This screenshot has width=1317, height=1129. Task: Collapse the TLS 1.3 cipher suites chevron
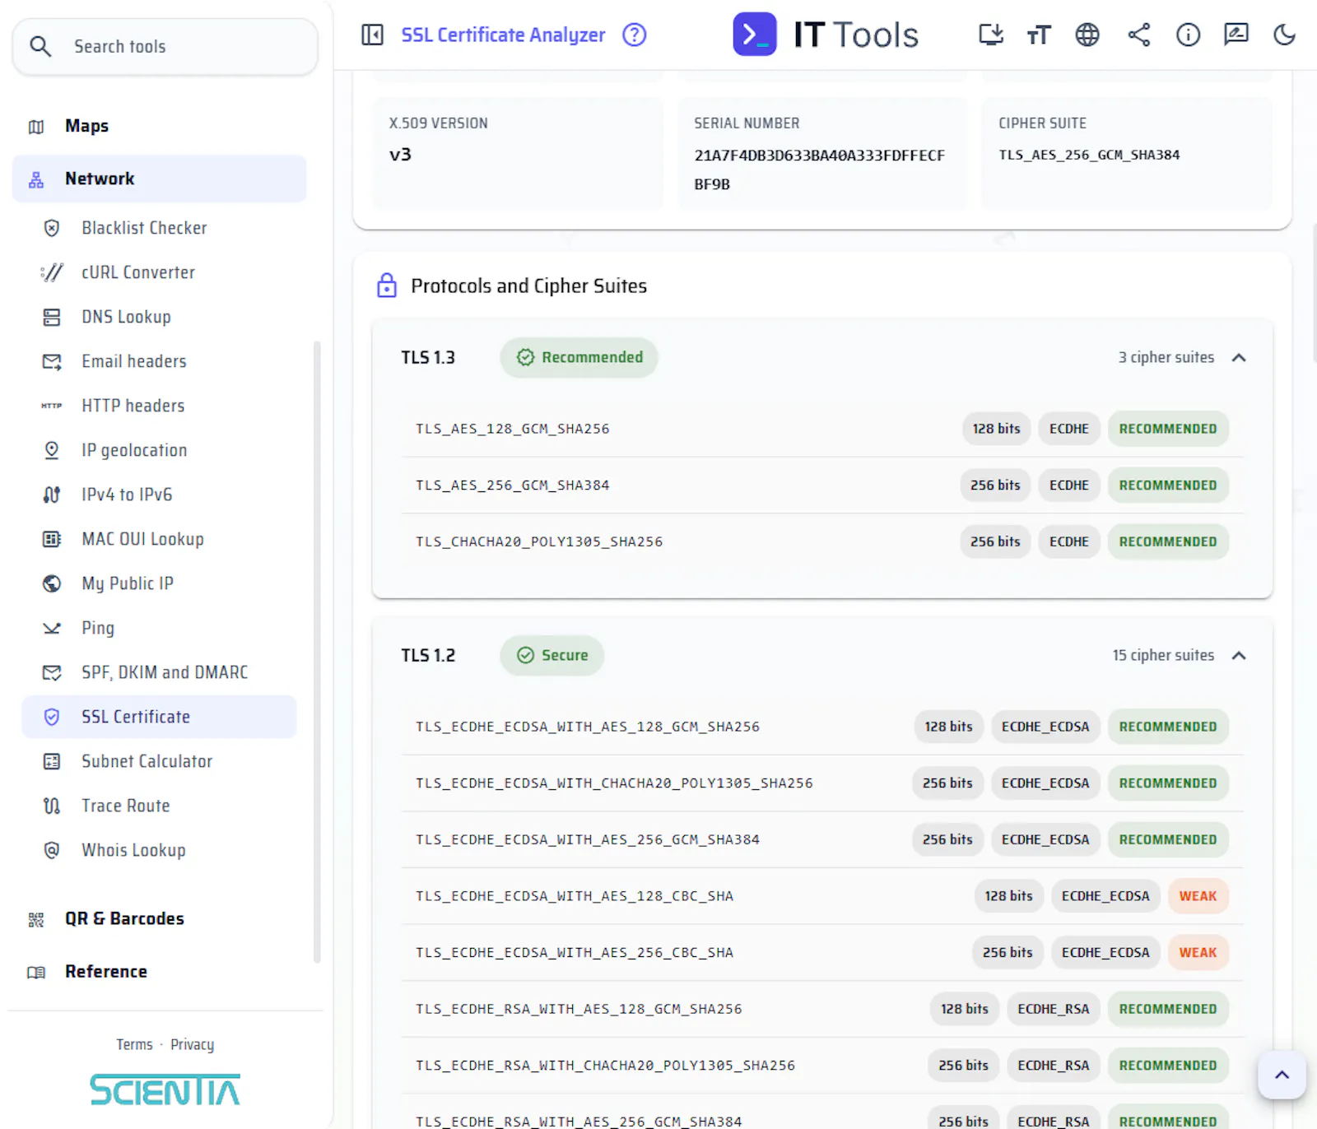(x=1239, y=358)
